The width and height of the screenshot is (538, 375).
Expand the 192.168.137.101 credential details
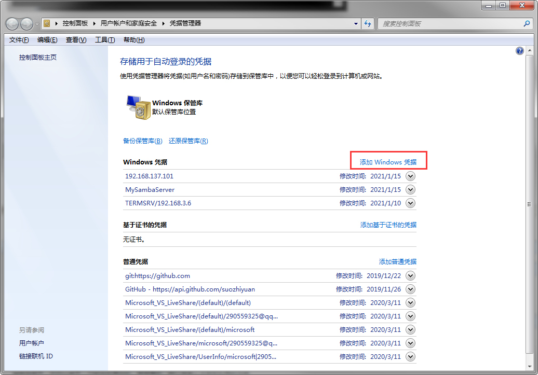pyautogui.click(x=410, y=176)
